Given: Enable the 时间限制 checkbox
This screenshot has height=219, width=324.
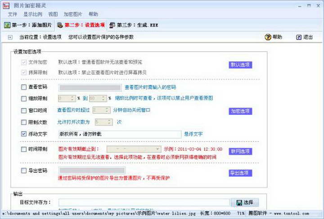Looking at the screenshot, I should point(24,149).
